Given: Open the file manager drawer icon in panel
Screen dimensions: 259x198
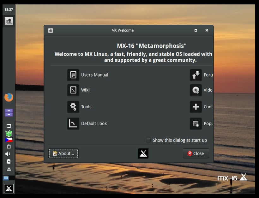Looking at the screenshot, I should pos(9,112).
